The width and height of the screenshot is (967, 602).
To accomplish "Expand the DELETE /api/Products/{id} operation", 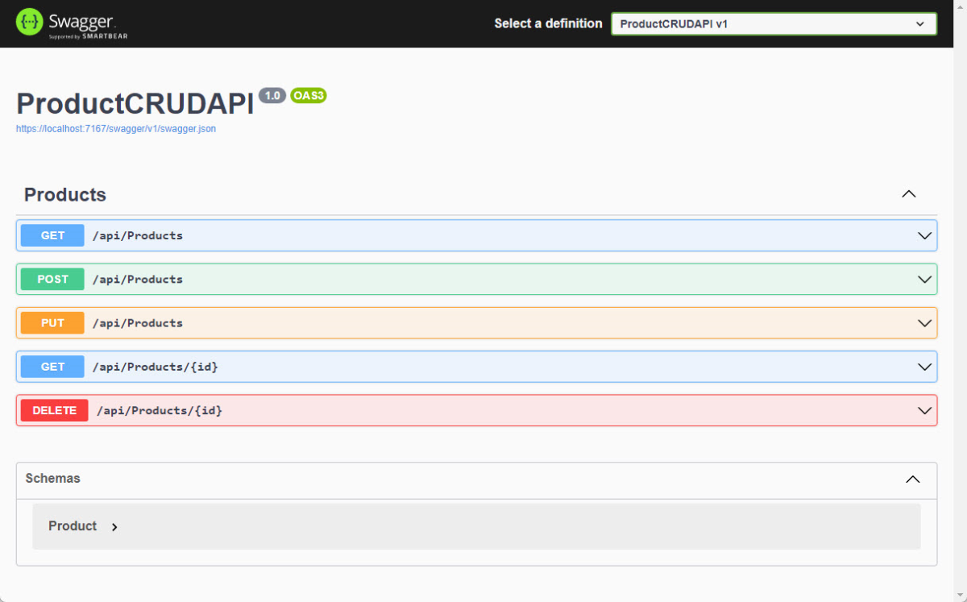I will (924, 410).
